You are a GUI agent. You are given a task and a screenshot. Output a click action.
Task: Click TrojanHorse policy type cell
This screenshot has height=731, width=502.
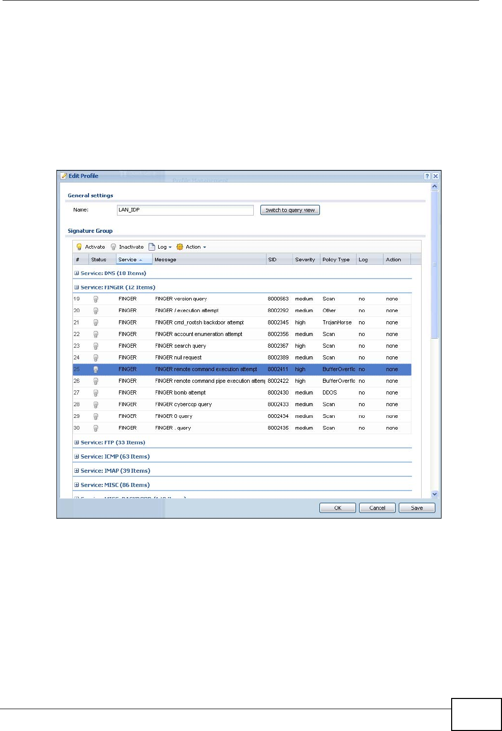tap(337, 322)
